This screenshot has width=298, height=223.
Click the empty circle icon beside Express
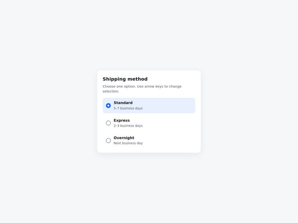108,123
